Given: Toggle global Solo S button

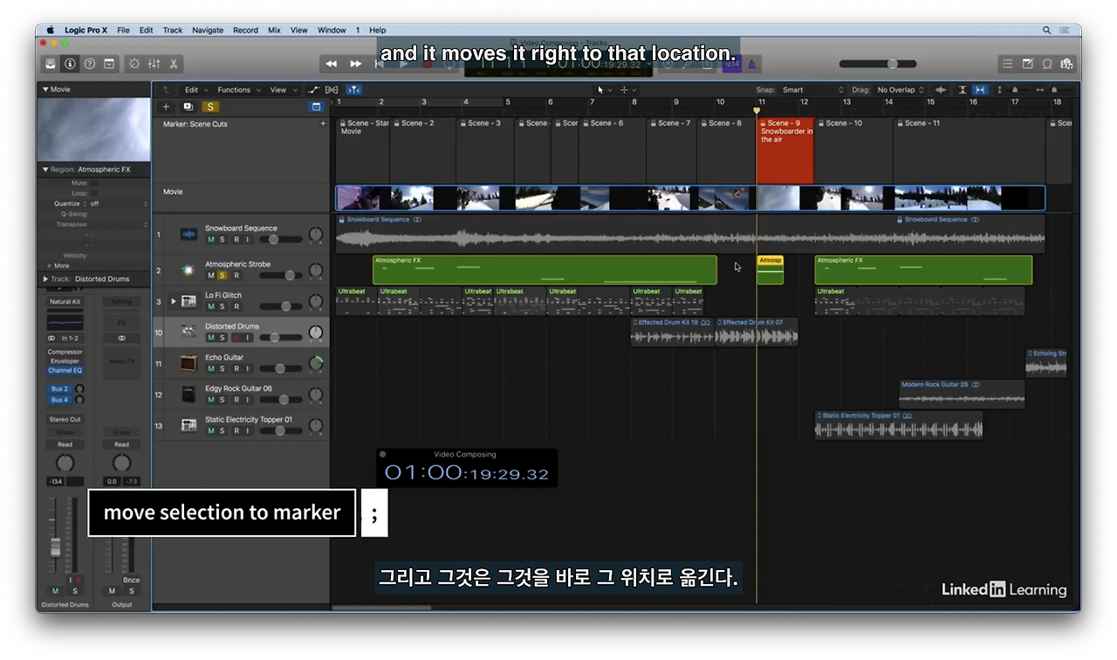Looking at the screenshot, I should pyautogui.click(x=209, y=107).
